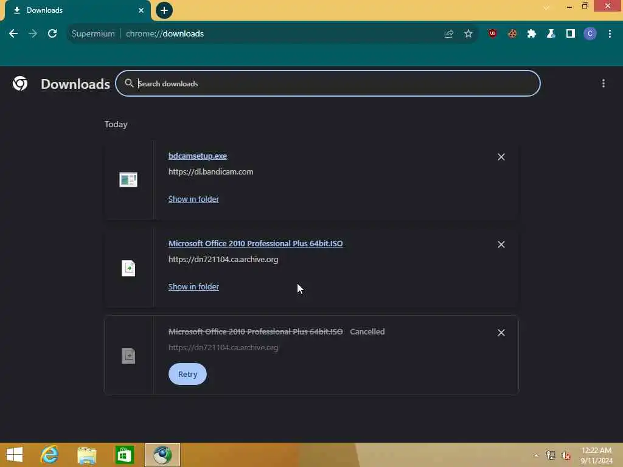Retry the cancelled Office ISO download
This screenshot has width=623, height=467.
187,374
